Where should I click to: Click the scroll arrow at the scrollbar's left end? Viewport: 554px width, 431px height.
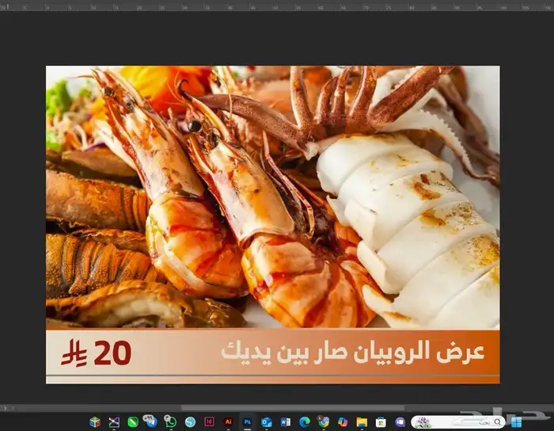pos(13,408)
